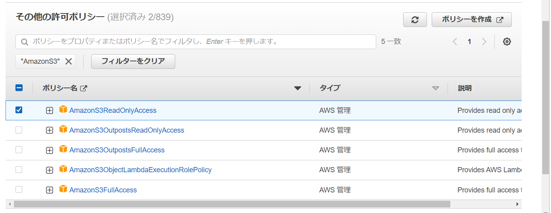The width and height of the screenshot is (551, 213).
Task: Open AmazonS3OutpostsReadOnlyAccess policy link
Action: [127, 130]
